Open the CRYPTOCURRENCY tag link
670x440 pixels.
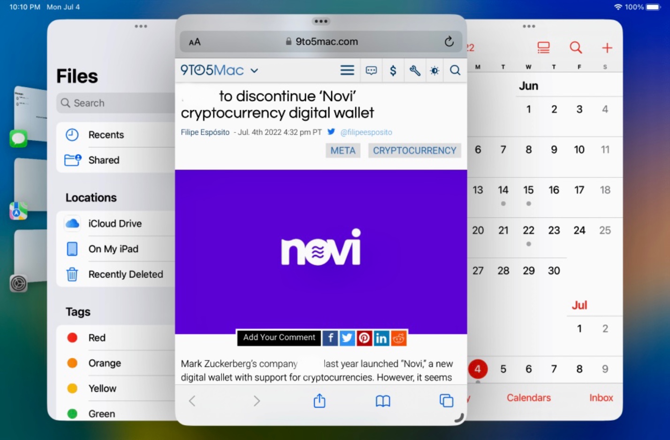pyautogui.click(x=415, y=151)
